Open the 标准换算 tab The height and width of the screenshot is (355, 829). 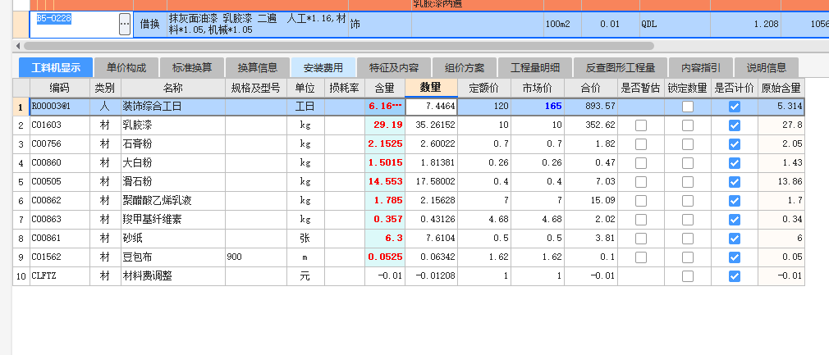click(191, 67)
